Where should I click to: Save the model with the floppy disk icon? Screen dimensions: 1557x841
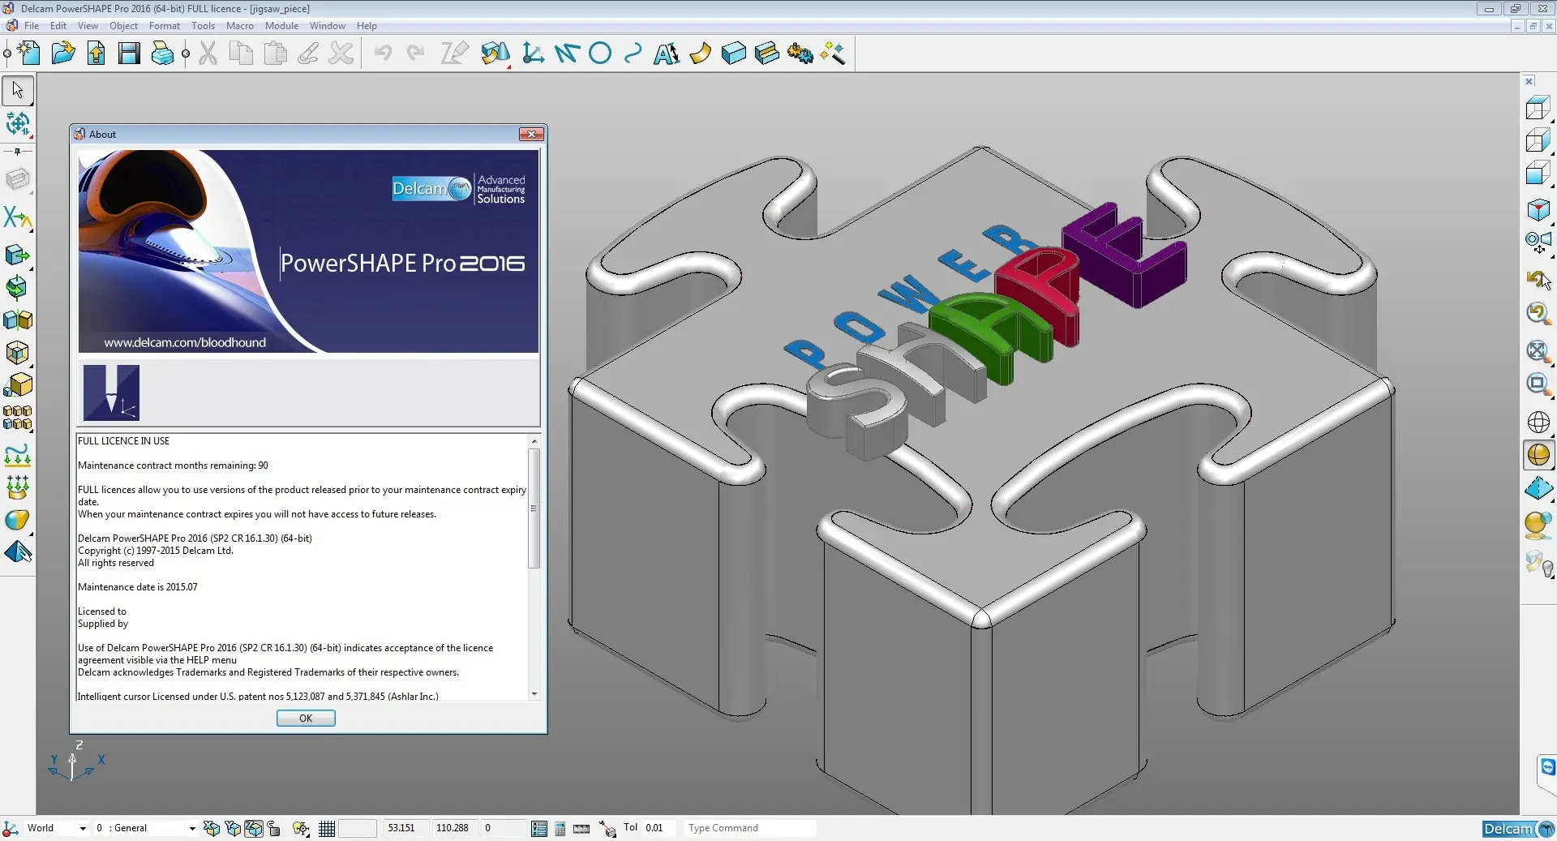[129, 54]
